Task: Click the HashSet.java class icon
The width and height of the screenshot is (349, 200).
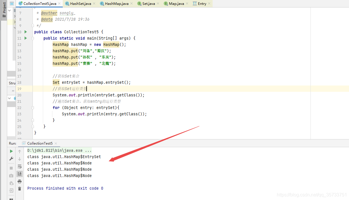Action: tap(67, 3)
